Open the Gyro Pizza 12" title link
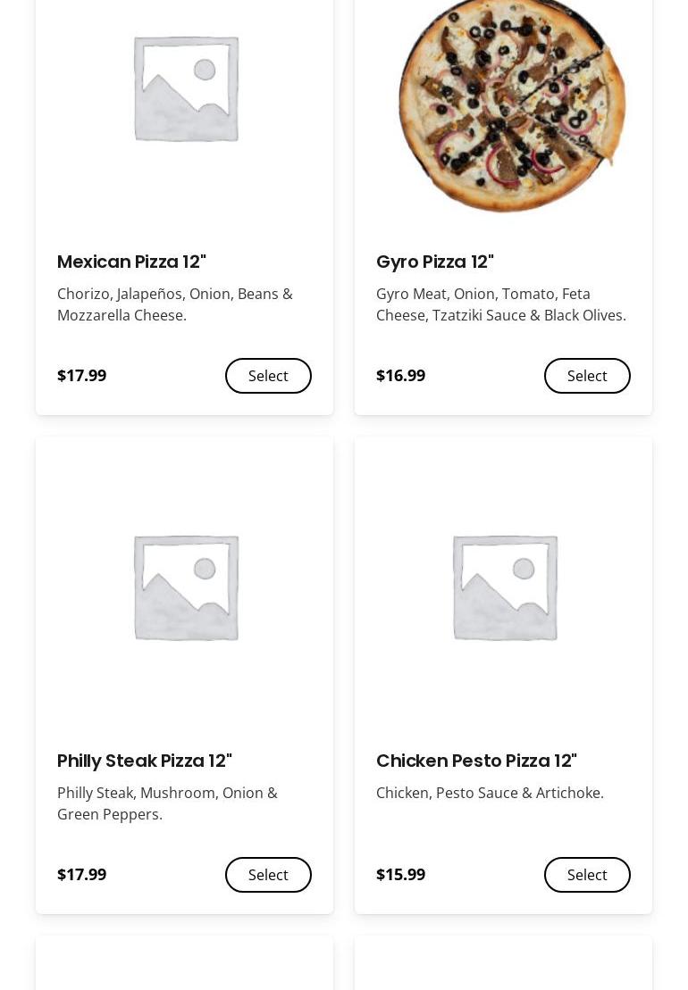 435,262
